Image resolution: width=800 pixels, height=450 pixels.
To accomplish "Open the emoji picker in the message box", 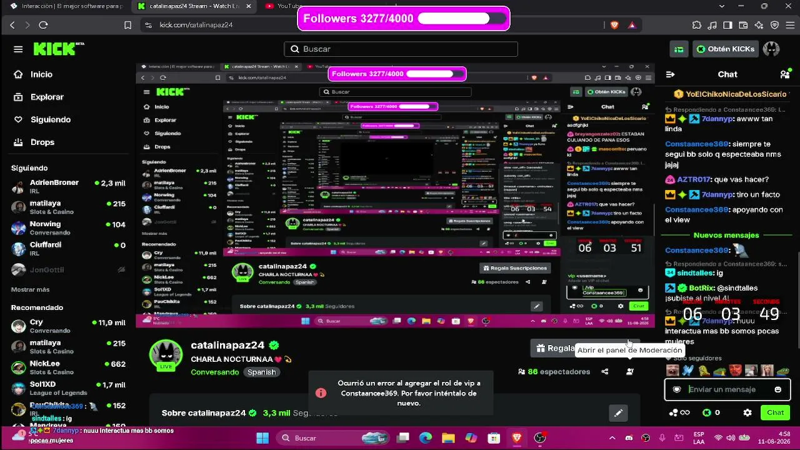I will coord(777,389).
